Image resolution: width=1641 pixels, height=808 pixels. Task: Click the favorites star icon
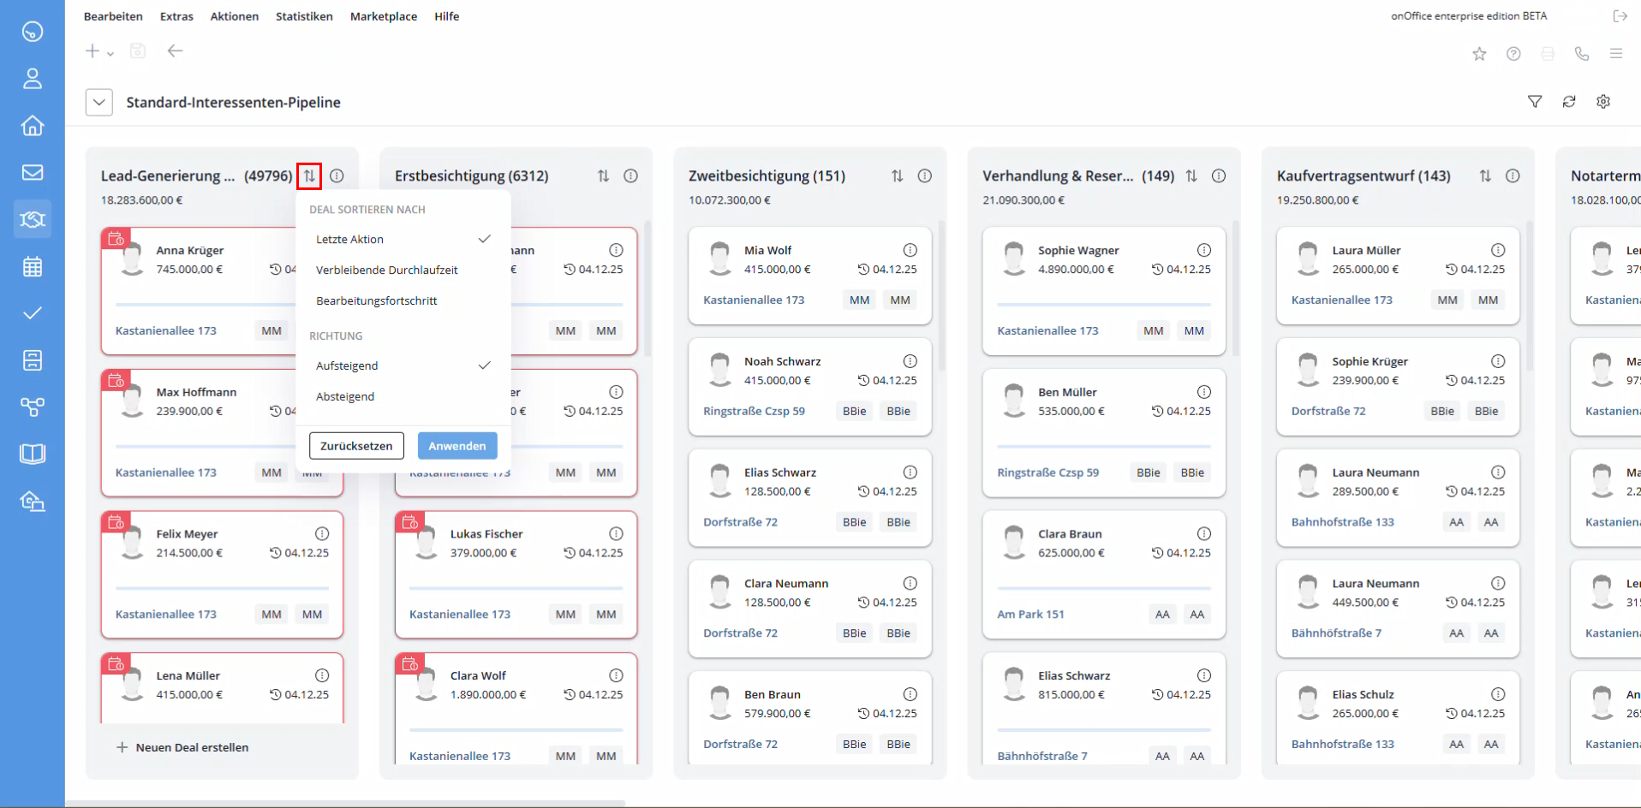[x=1479, y=54]
